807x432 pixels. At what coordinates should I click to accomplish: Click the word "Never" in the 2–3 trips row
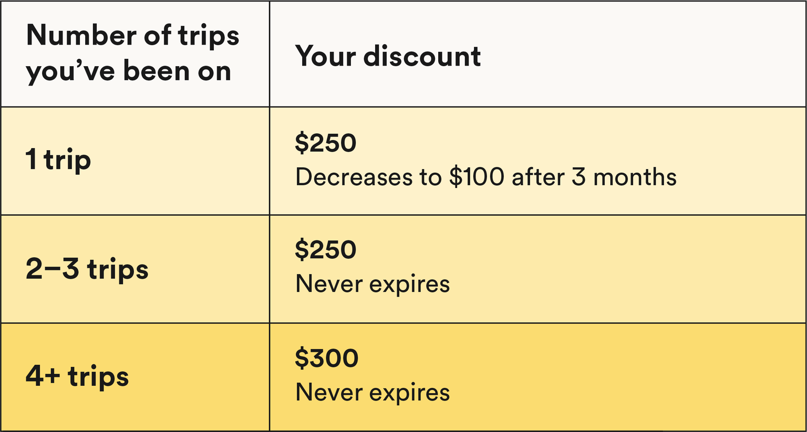pos(329,284)
